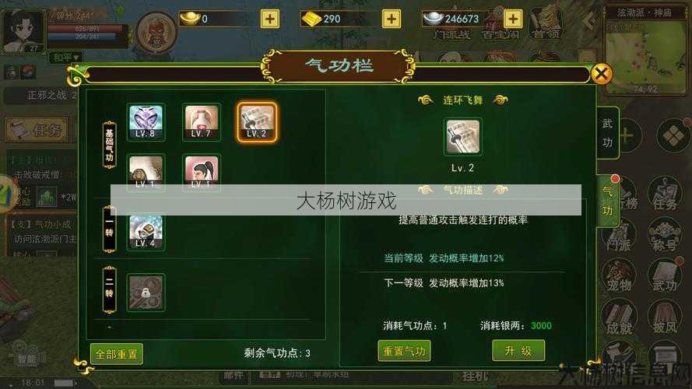
Task: Select the LV. 8 purple mask skill icon
Action: click(146, 122)
